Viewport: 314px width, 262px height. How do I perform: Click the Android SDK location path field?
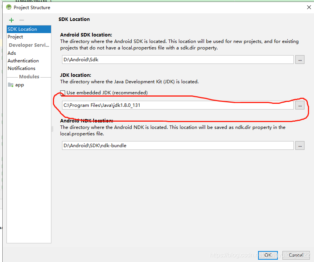click(178, 60)
